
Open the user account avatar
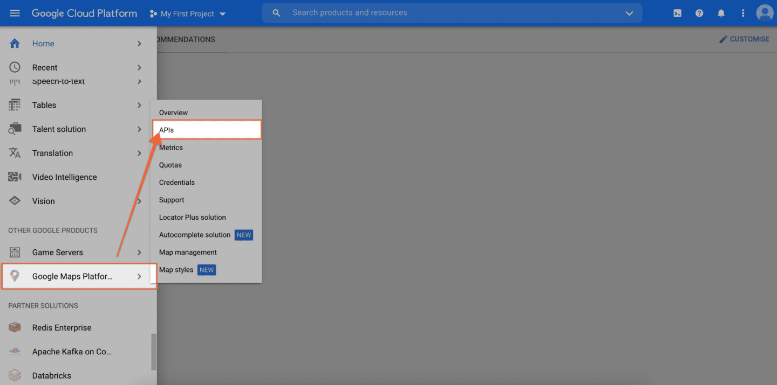pos(765,13)
